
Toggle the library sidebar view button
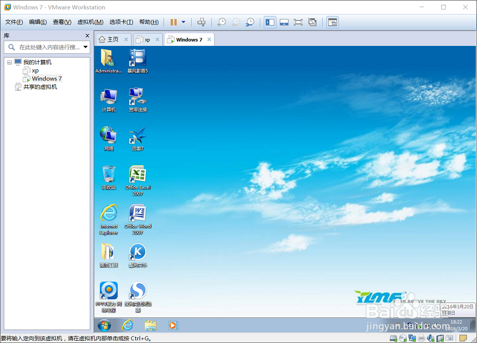click(270, 22)
